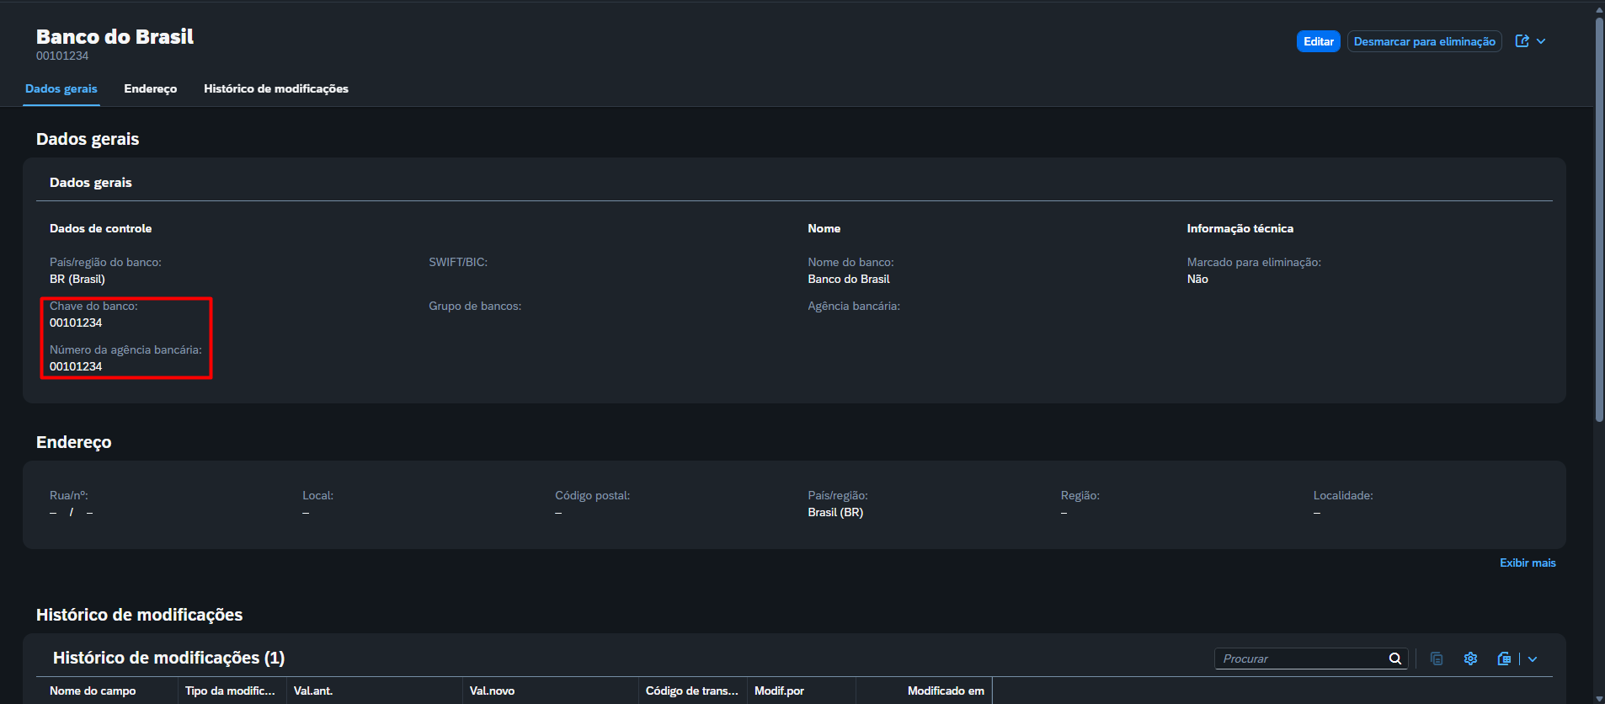
Task: Click the copy icon in history toolbar
Action: point(1437,659)
